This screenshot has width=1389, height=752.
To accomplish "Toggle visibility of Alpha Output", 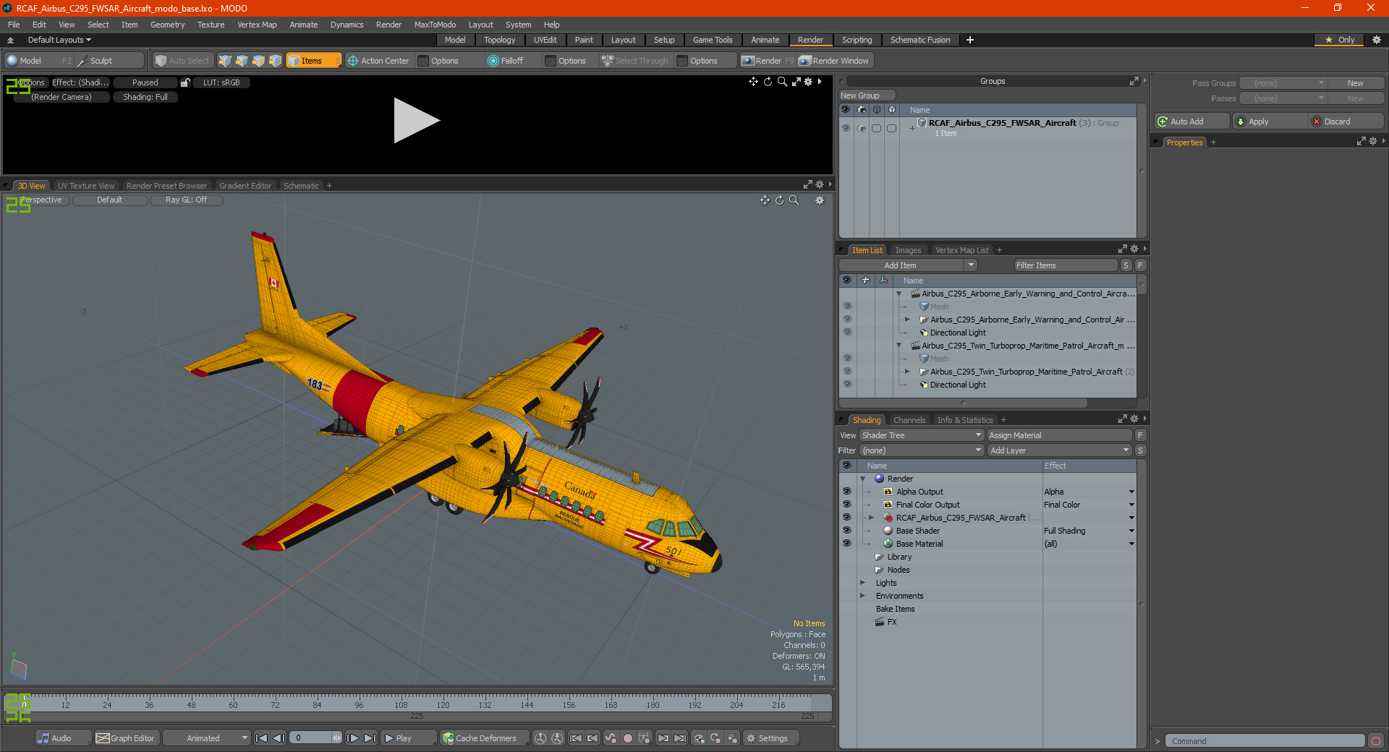I will pyautogui.click(x=846, y=492).
